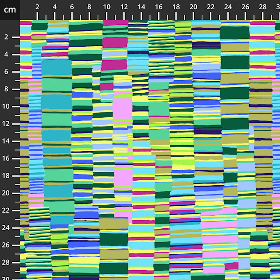Pick the olive block above bottom dark green block

pos(113,224)
